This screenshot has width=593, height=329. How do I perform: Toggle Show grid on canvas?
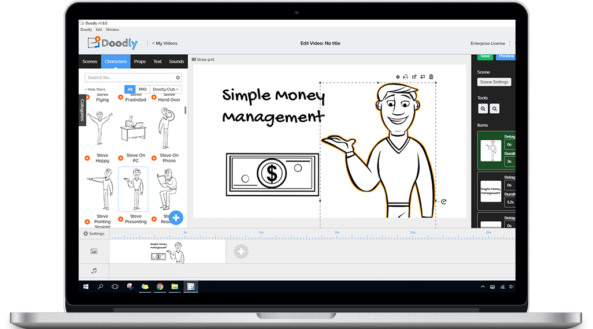203,59
